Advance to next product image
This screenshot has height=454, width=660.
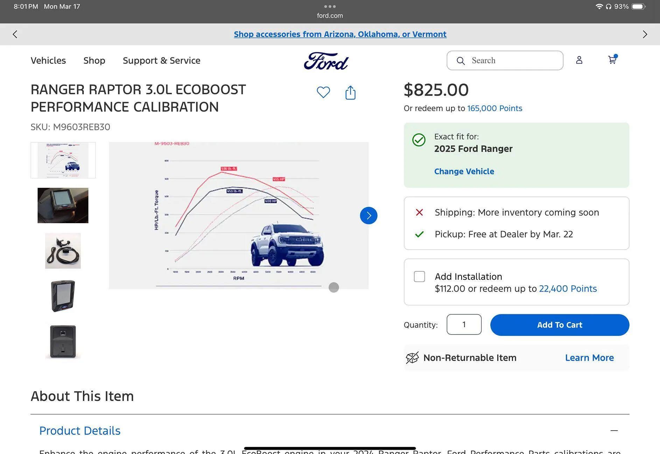tap(368, 215)
